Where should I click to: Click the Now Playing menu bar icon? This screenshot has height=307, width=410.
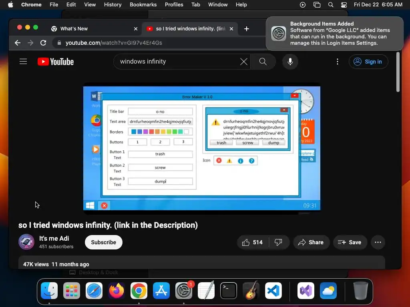pos(303,5)
